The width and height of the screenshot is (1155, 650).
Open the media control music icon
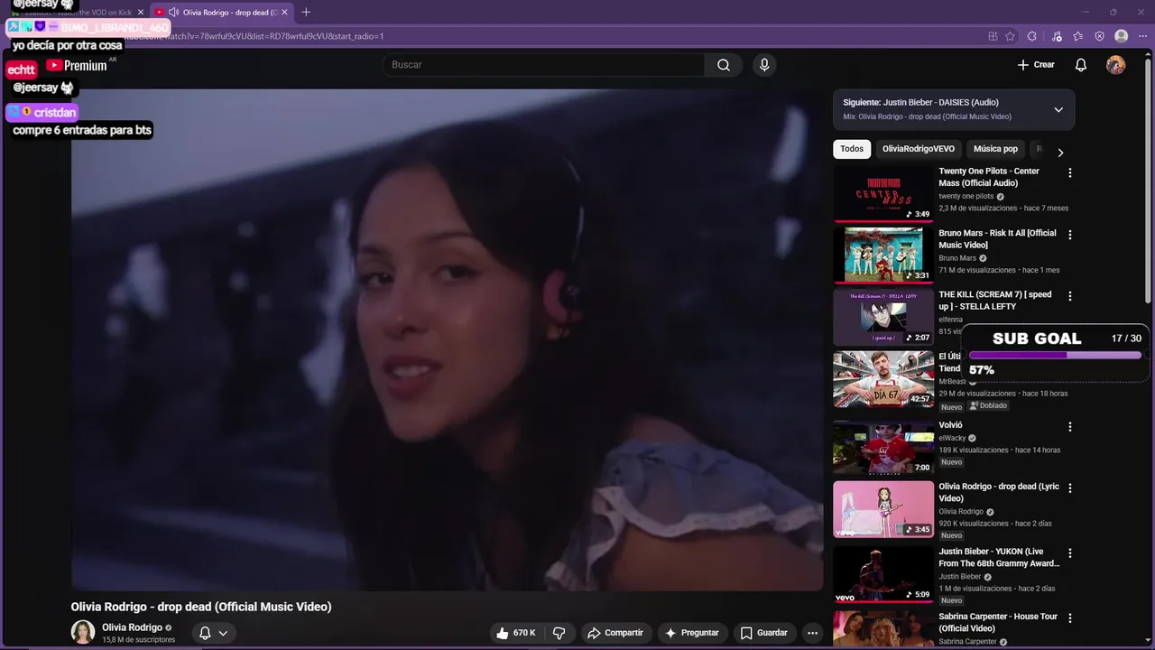coord(1057,36)
